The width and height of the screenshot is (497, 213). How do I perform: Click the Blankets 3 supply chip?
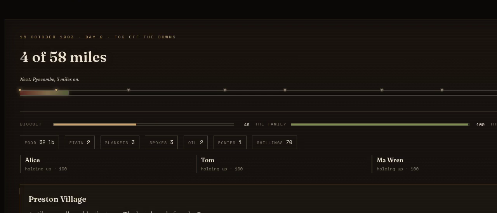click(120, 143)
